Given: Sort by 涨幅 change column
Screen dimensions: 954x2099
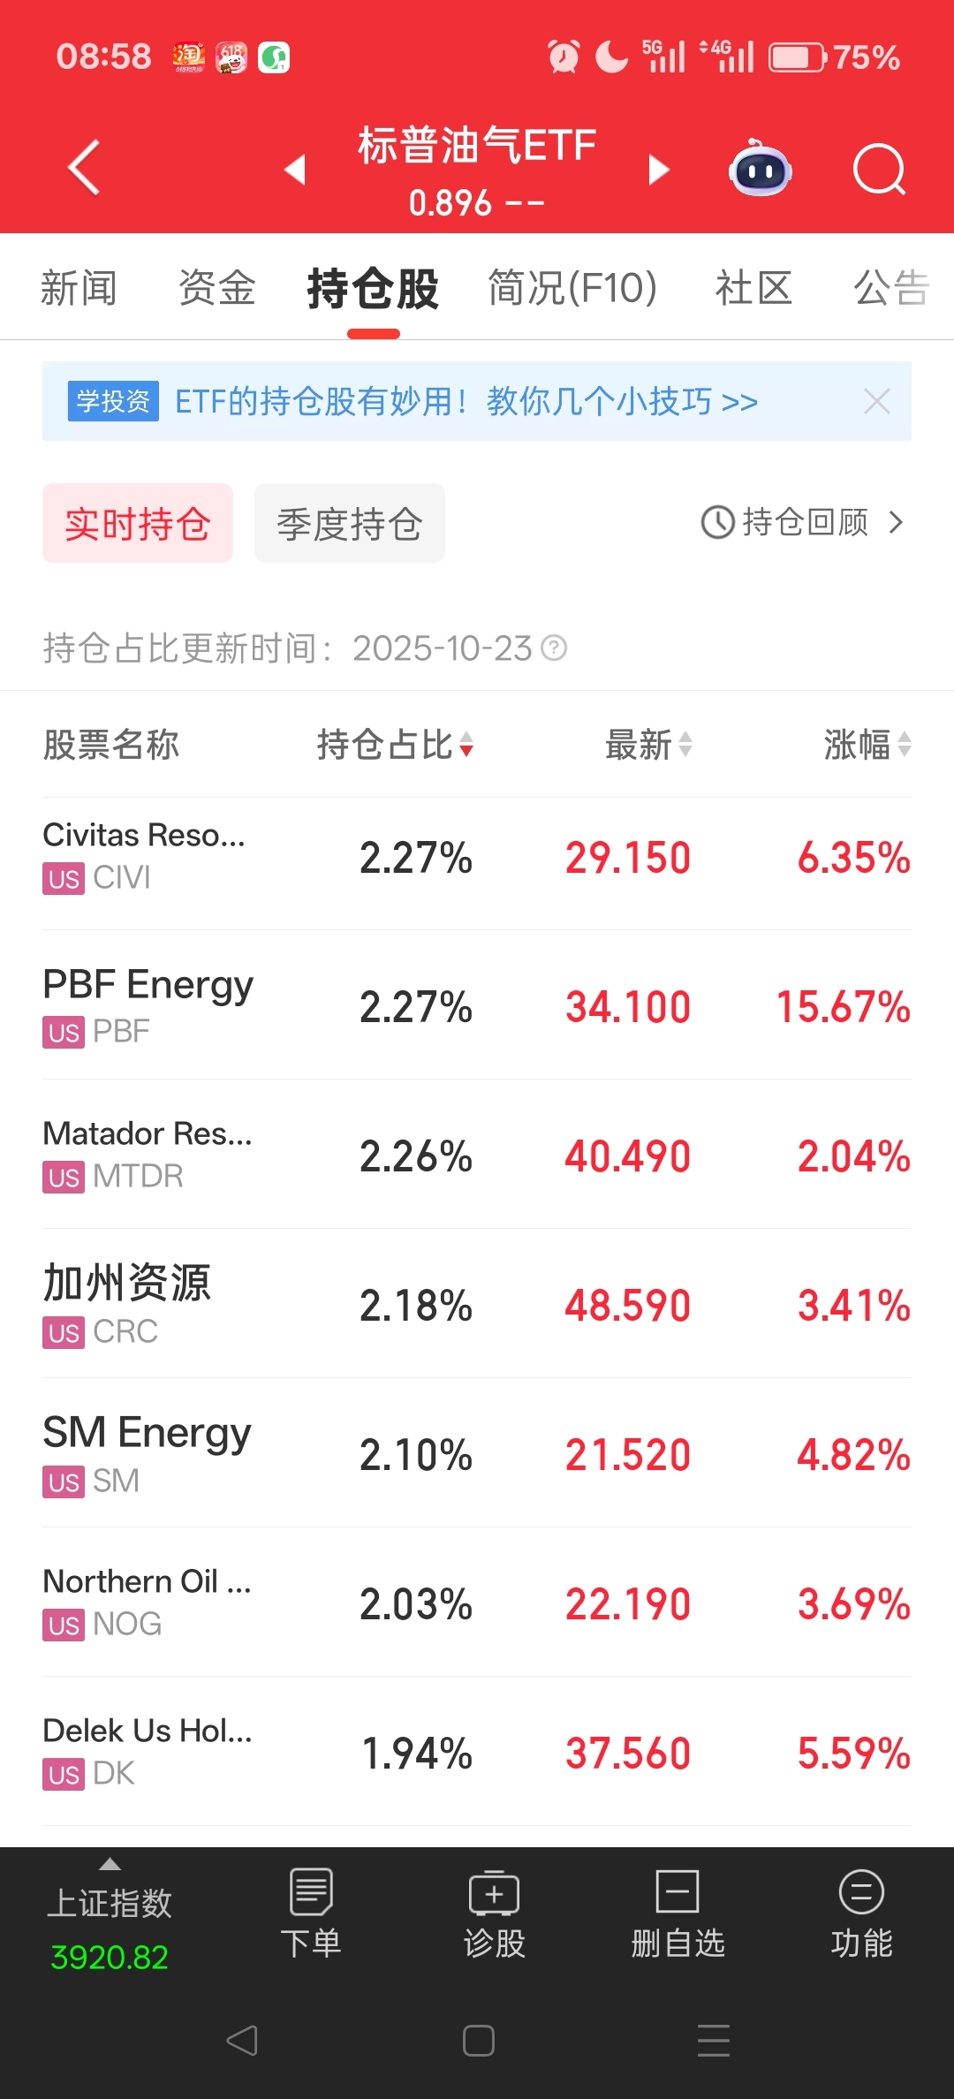Looking at the screenshot, I should click(867, 745).
